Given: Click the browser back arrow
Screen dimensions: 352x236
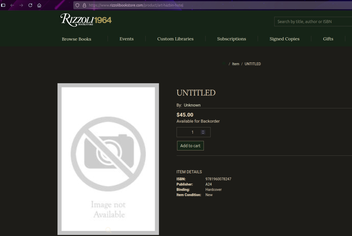Looking at the screenshot, I should (12, 5).
